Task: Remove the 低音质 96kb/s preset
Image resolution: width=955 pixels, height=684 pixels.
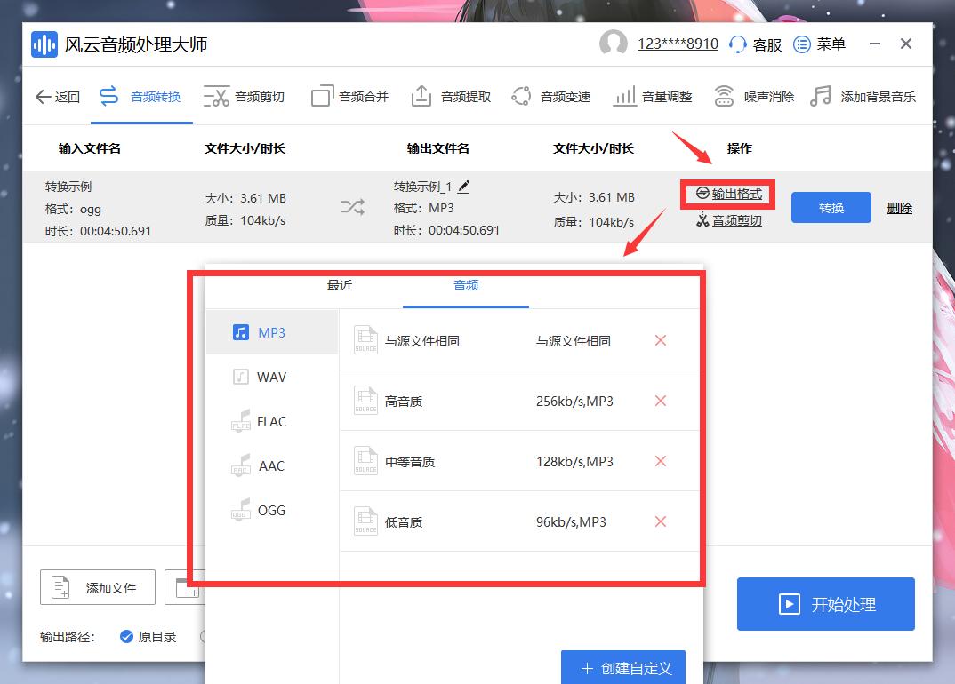Action: tap(660, 521)
